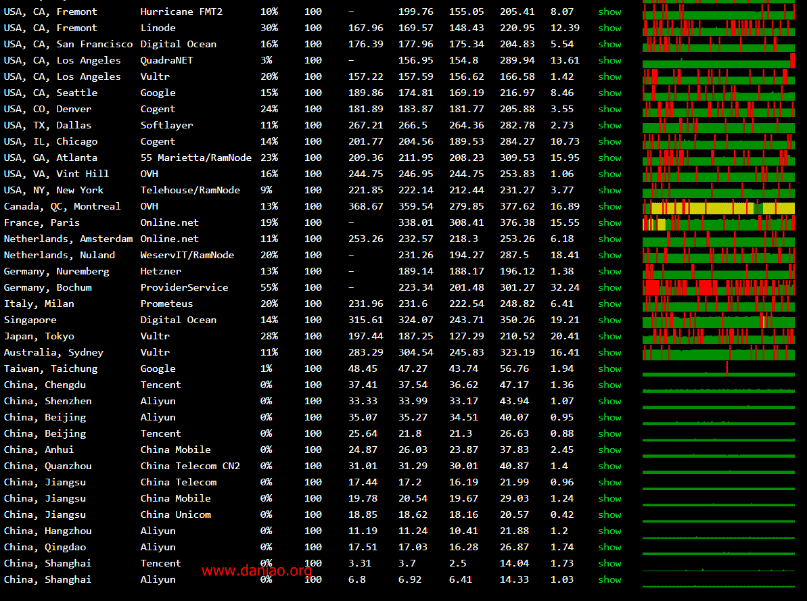Open show link for Jiangsu China Mobile row
Viewport: 807px width, 601px height.
pyautogui.click(x=609, y=499)
